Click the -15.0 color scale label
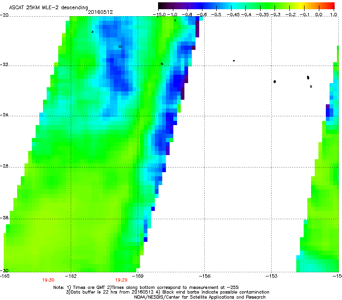Screen dimensions: 342x300 pyautogui.click(x=159, y=15)
